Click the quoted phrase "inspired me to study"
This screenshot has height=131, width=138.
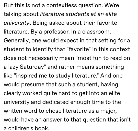[43, 76]
